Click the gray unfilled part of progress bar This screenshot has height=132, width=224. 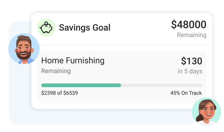(x=161, y=85)
